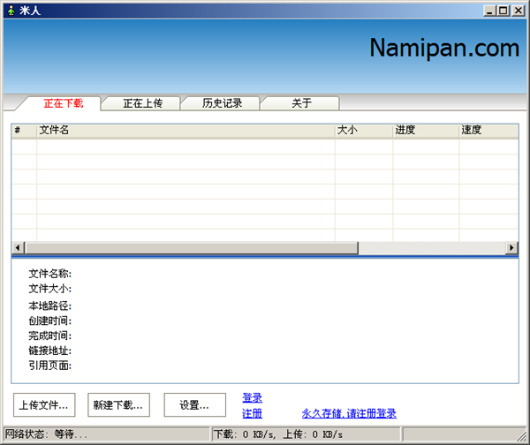The height and width of the screenshot is (445, 530).
Task: Click the left arrow of horizontal scrollbar
Action: 18,248
